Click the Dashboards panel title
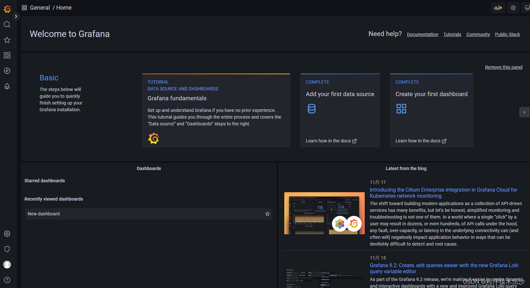This screenshot has height=288, width=530. pyautogui.click(x=149, y=168)
